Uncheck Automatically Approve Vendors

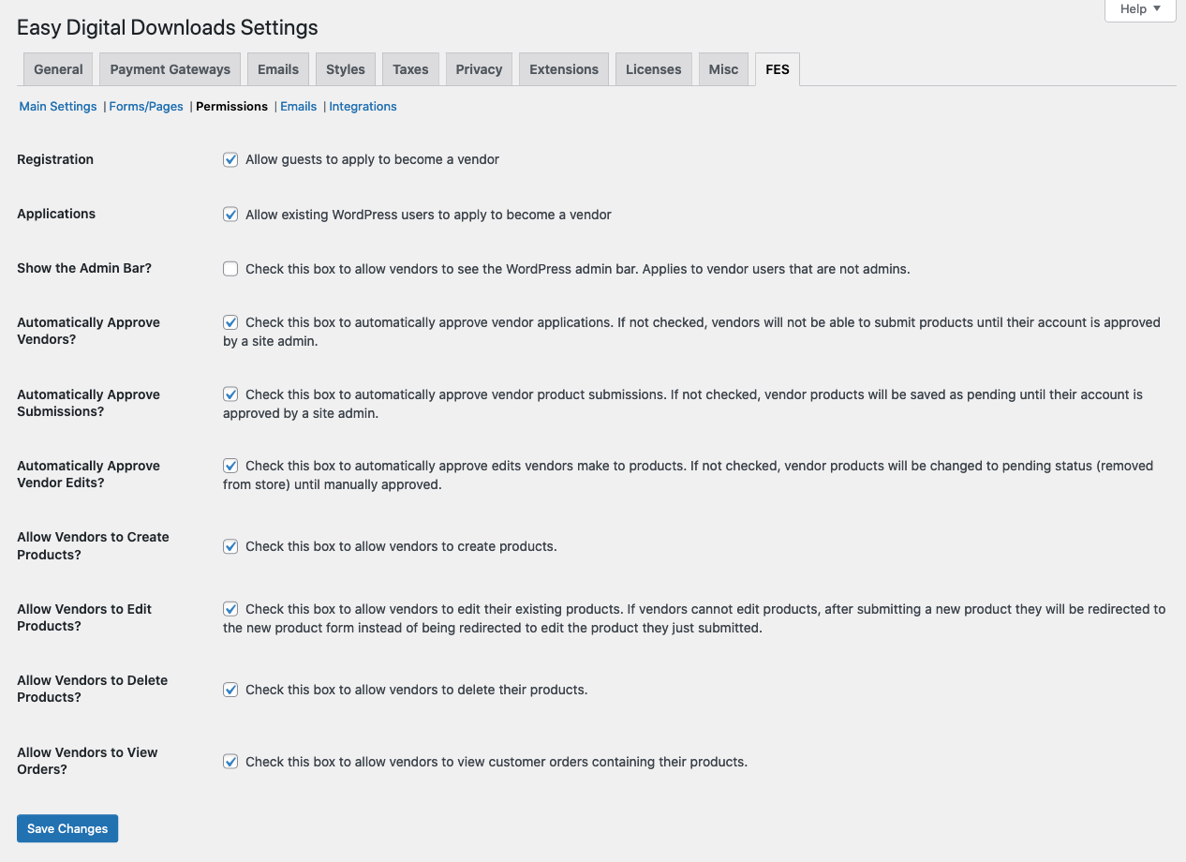pos(230,322)
